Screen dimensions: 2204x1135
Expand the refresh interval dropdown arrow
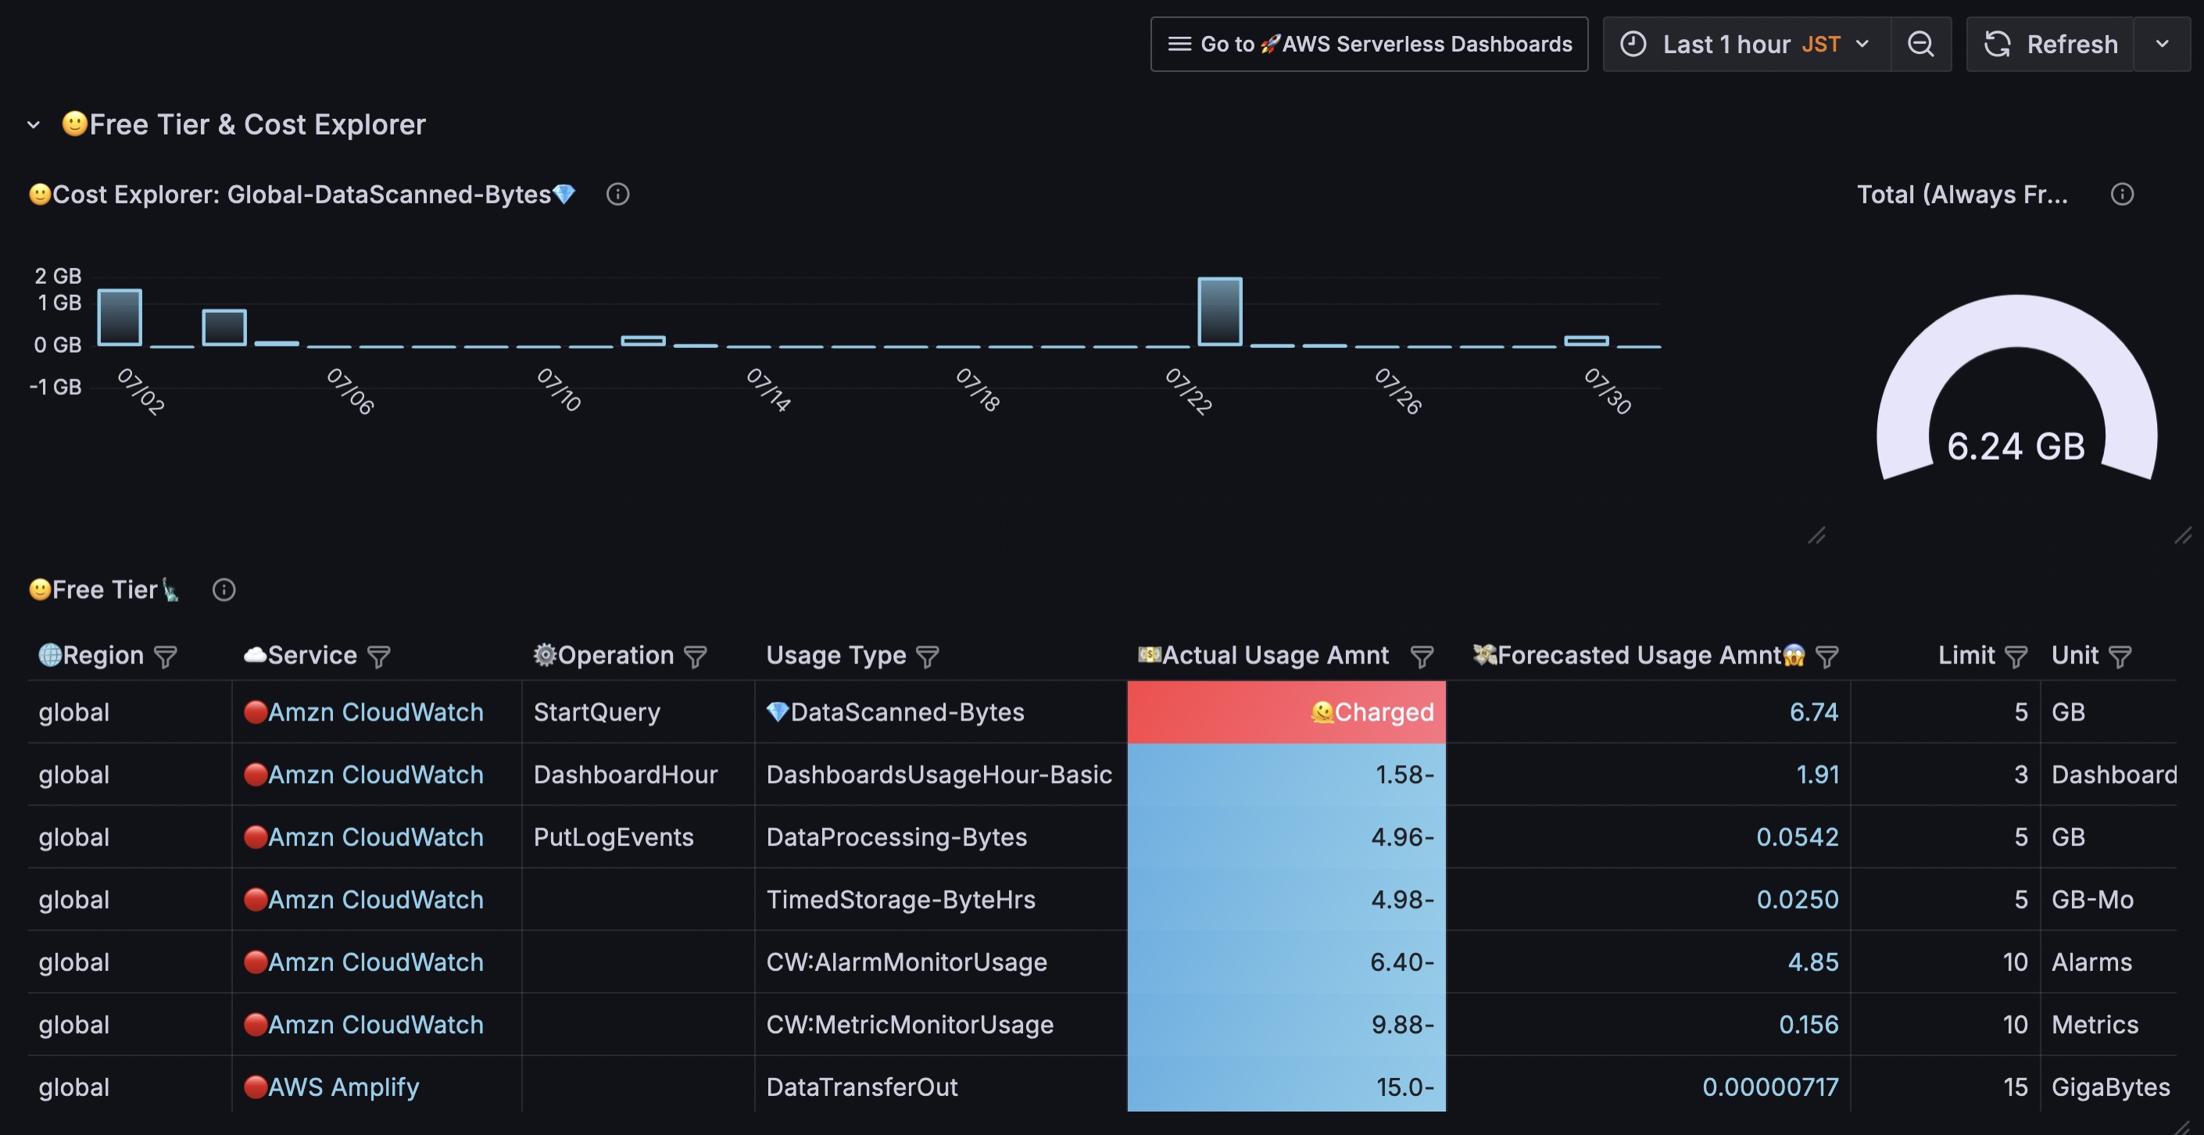click(2162, 44)
